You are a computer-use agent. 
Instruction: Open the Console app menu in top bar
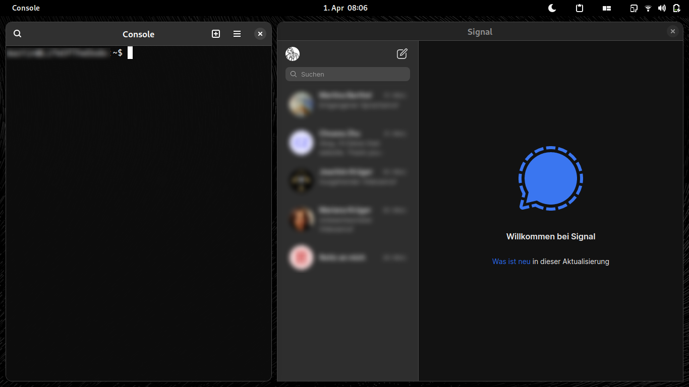[26, 8]
